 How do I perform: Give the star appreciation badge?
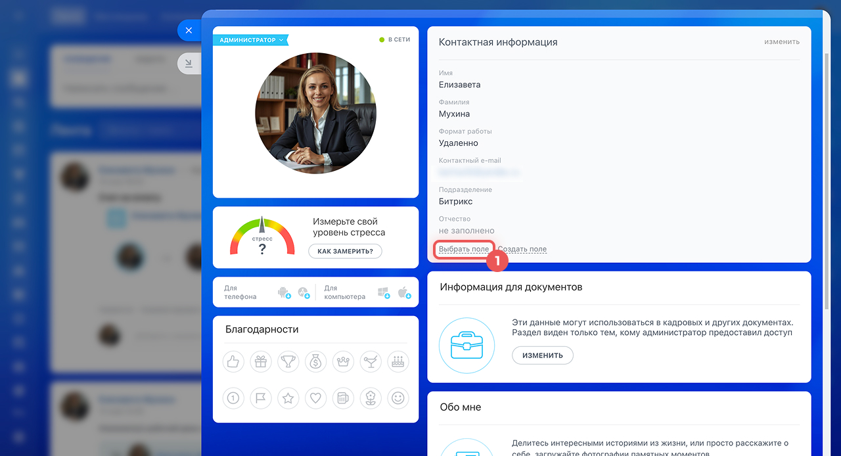click(288, 398)
